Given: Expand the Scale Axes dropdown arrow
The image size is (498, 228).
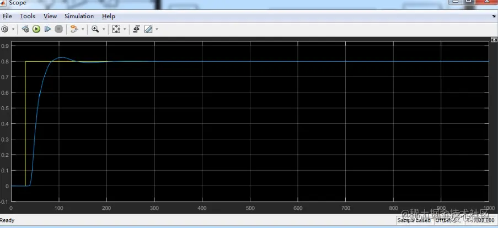Looking at the screenshot, I should [x=125, y=29].
